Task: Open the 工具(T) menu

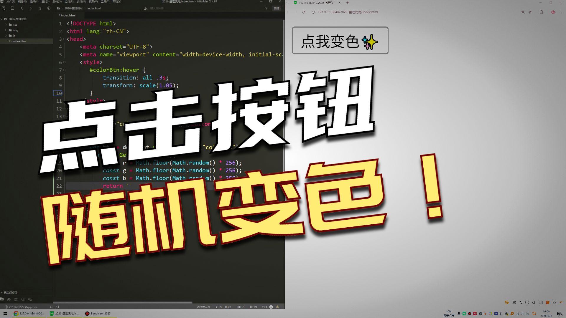Action: (105, 1)
